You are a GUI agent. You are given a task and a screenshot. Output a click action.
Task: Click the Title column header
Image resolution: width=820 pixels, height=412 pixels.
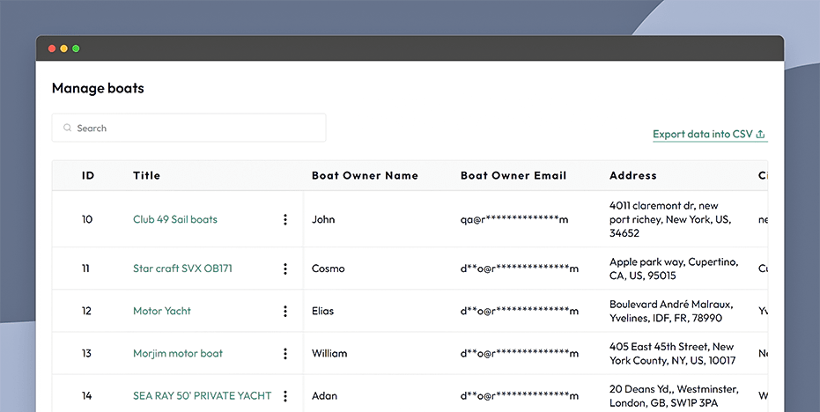pos(146,176)
